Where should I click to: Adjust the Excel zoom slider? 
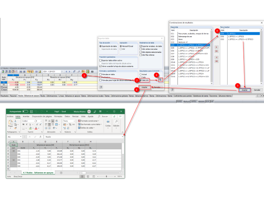pyautogui.click(x=106, y=176)
